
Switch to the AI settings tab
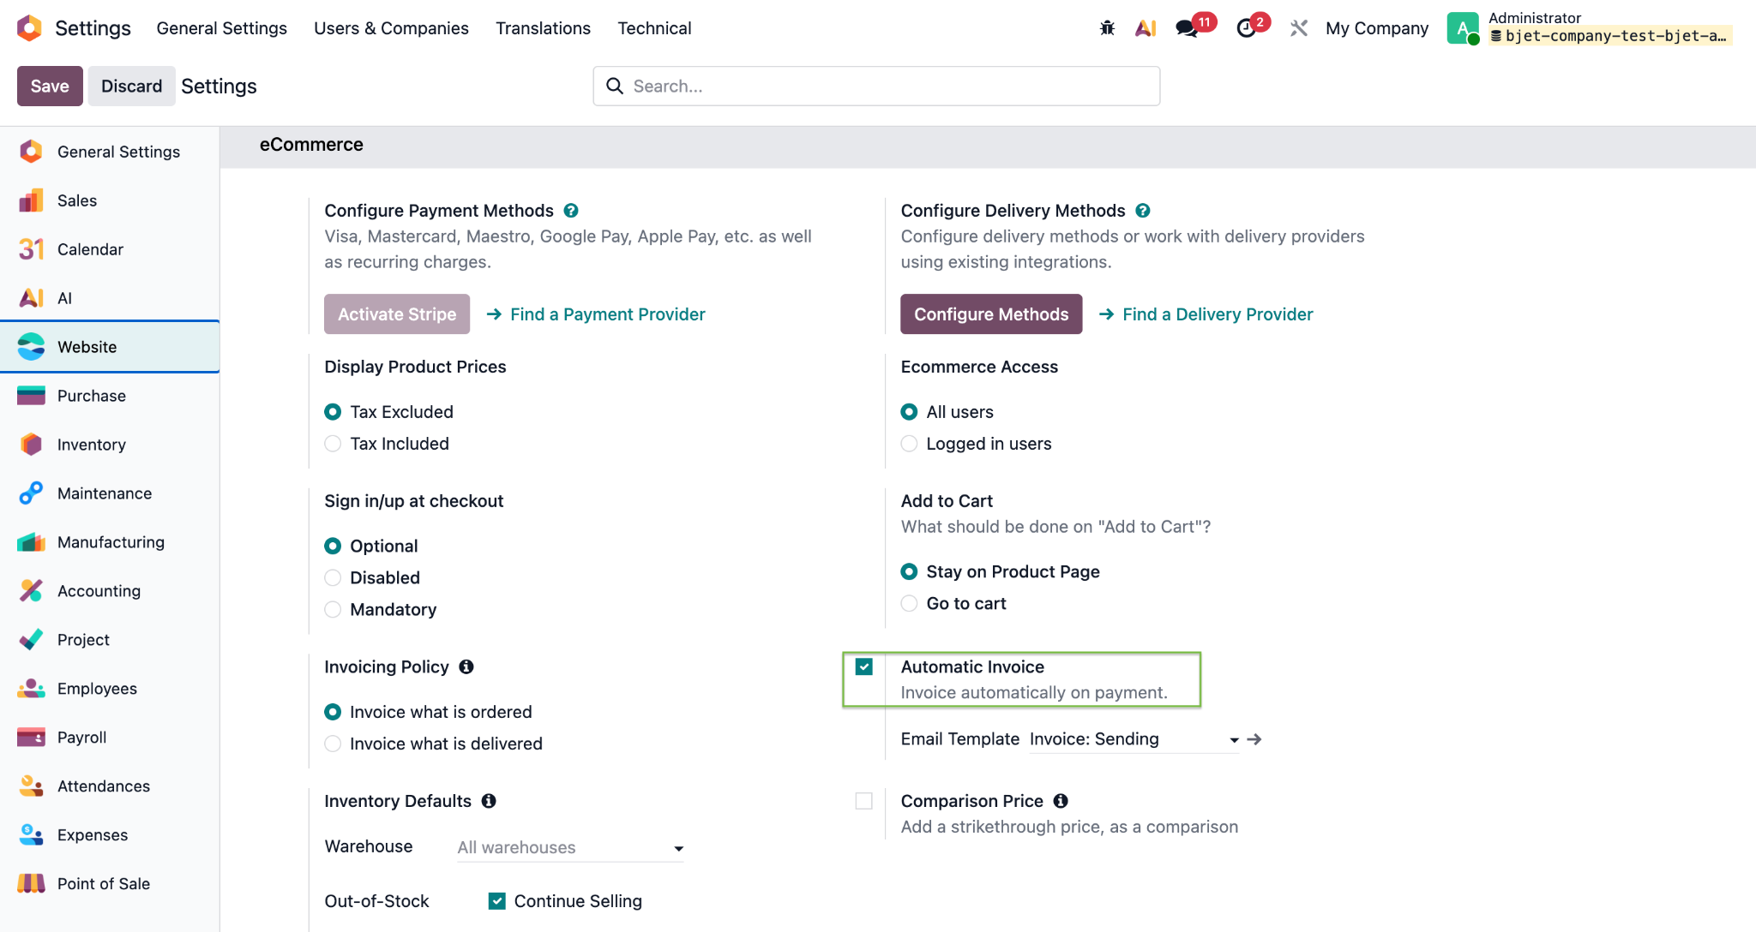pos(110,298)
